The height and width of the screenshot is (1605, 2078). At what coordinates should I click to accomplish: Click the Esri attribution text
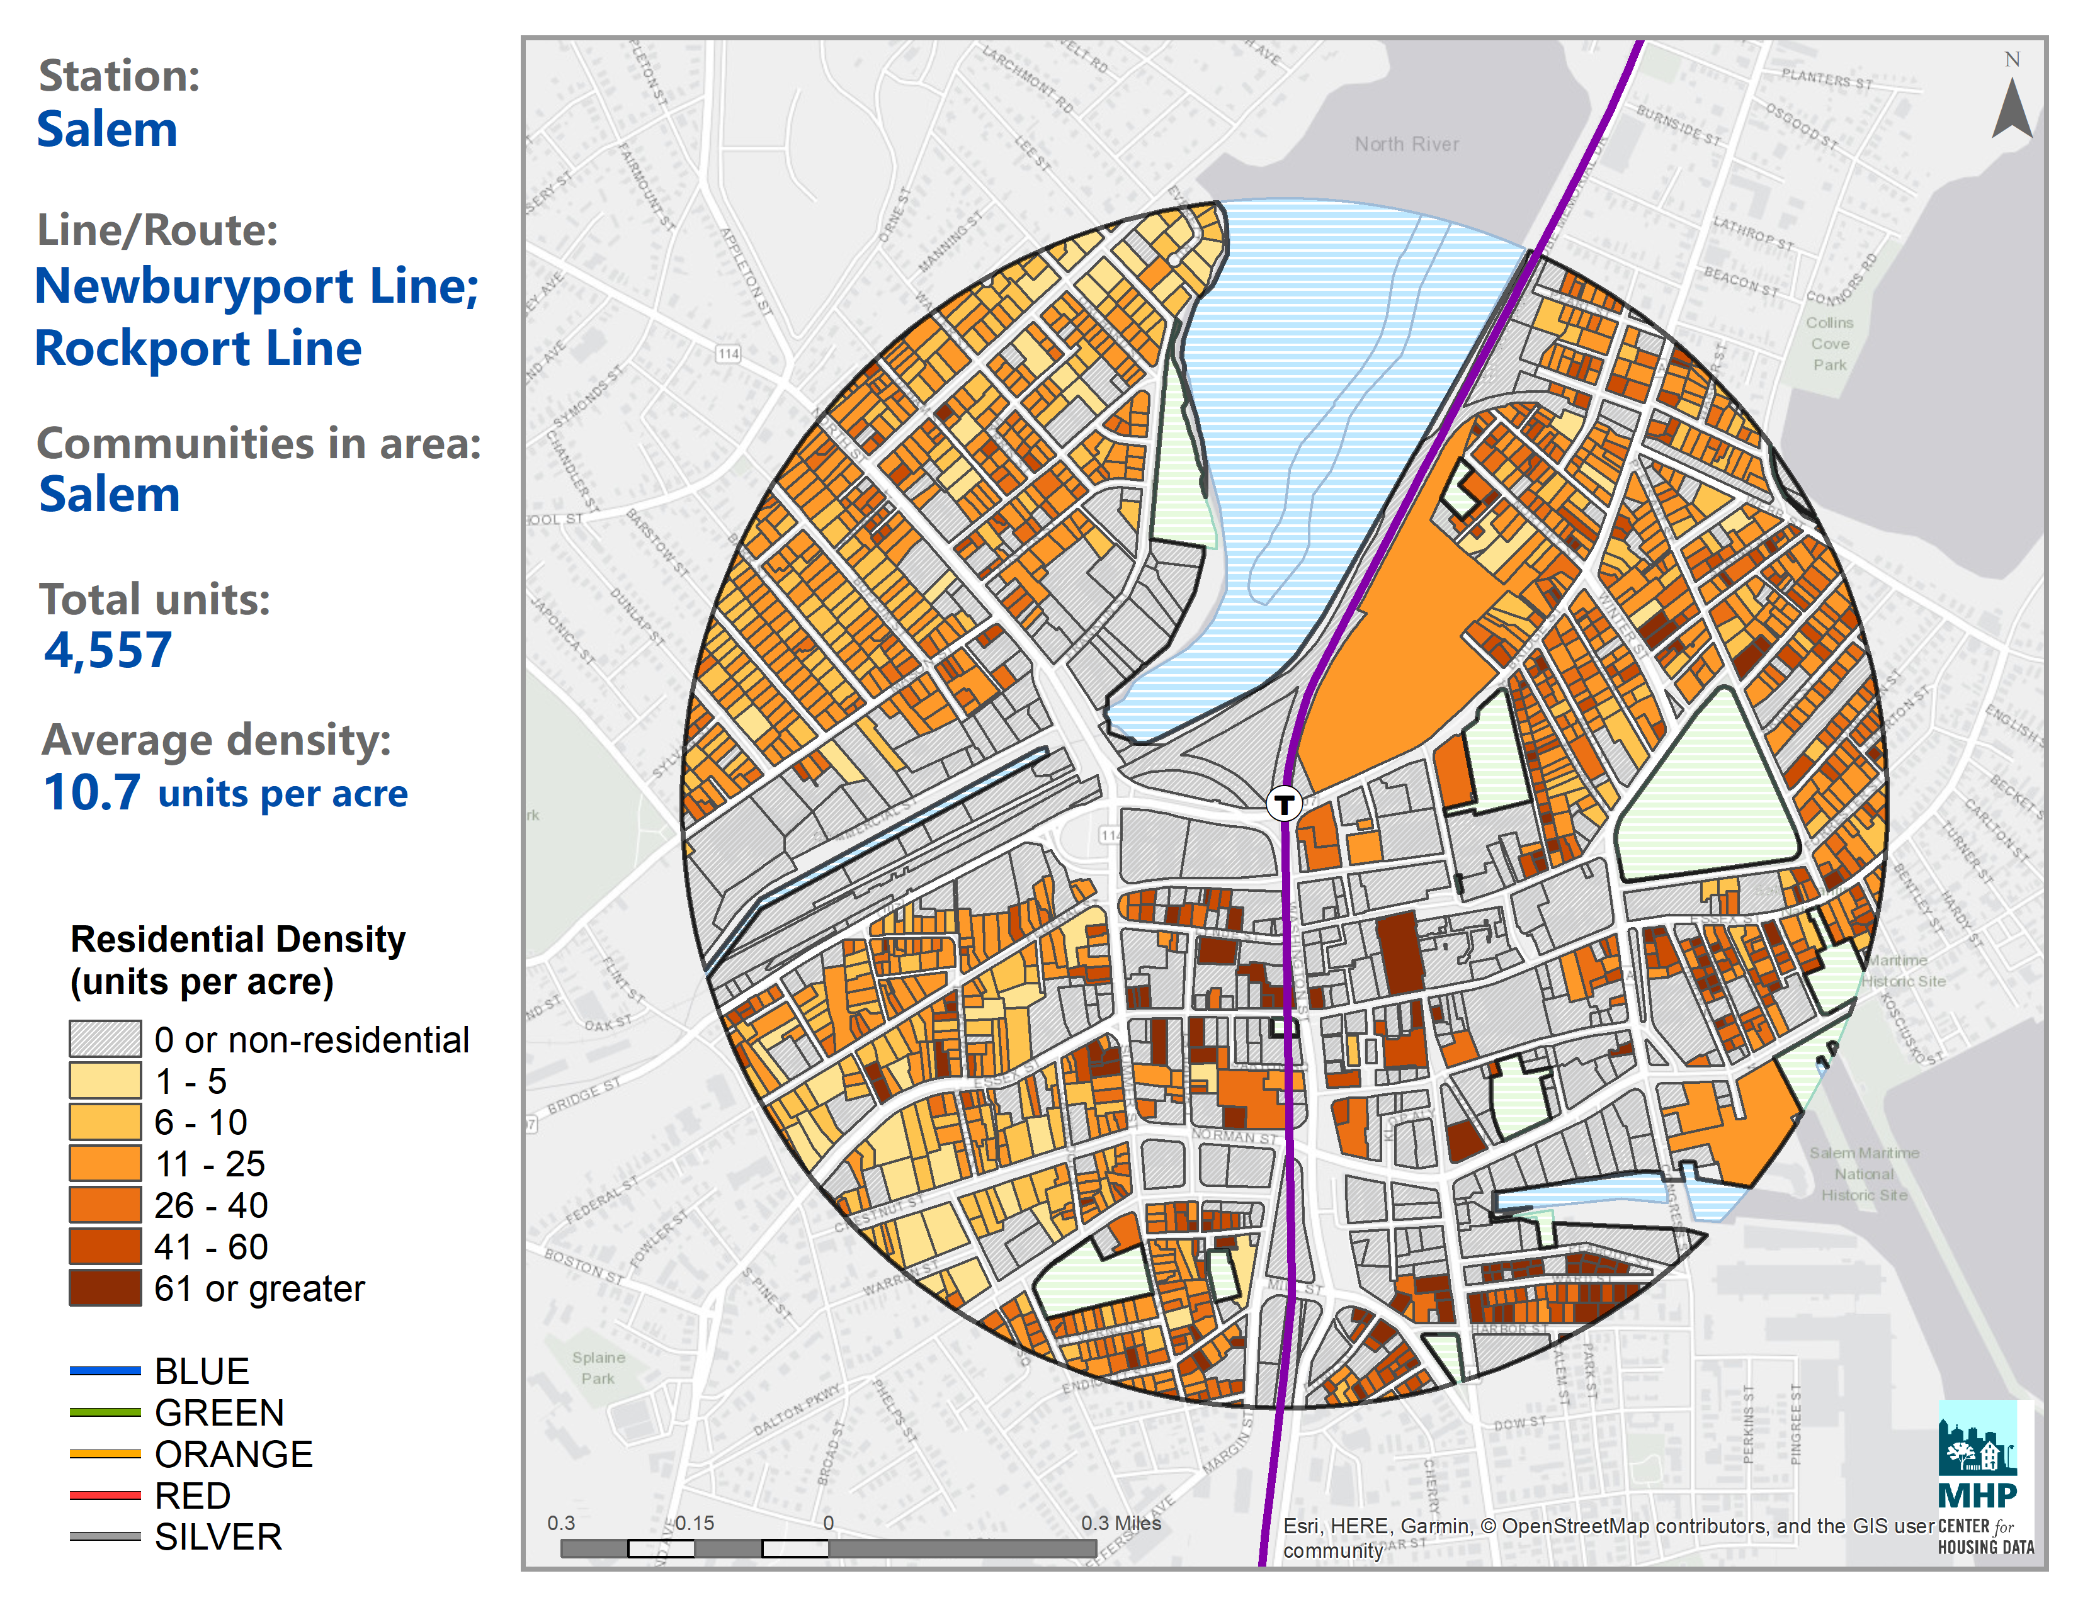pos(1608,1527)
